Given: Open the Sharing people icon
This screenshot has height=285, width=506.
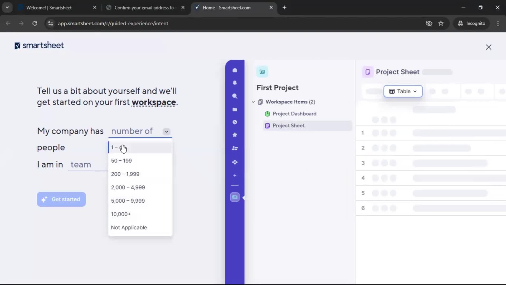Looking at the screenshot, I should [235, 148].
